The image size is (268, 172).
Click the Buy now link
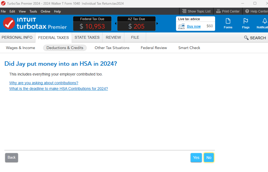coord(194,26)
